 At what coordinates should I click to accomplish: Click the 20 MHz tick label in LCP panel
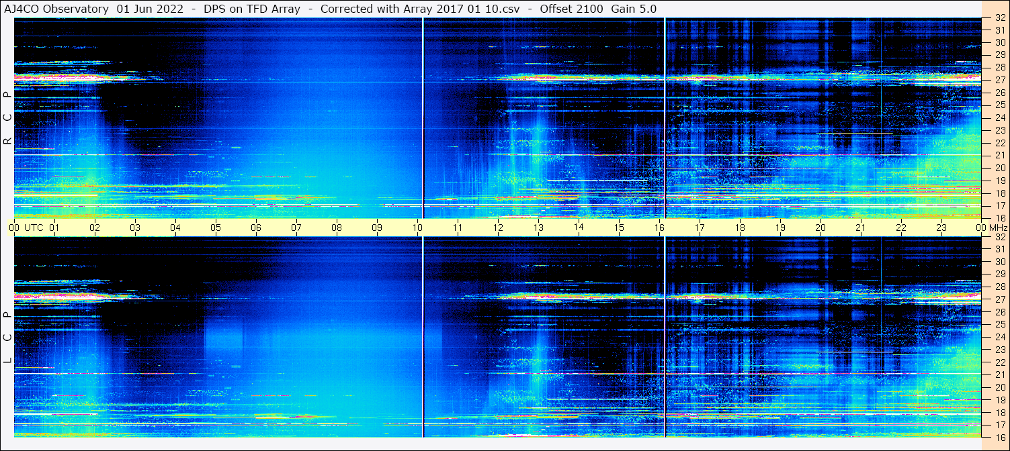1000,387
